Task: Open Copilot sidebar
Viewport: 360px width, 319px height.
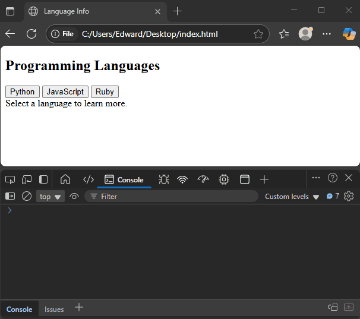Action: (x=349, y=33)
